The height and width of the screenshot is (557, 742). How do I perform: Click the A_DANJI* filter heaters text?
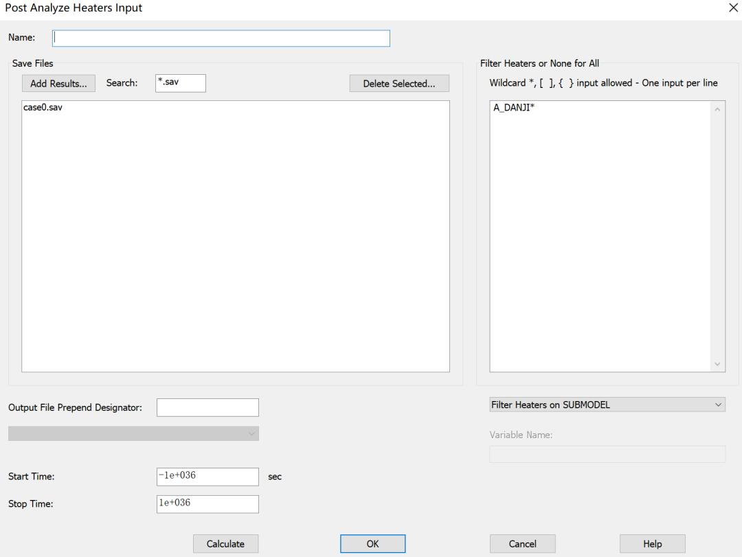(514, 108)
